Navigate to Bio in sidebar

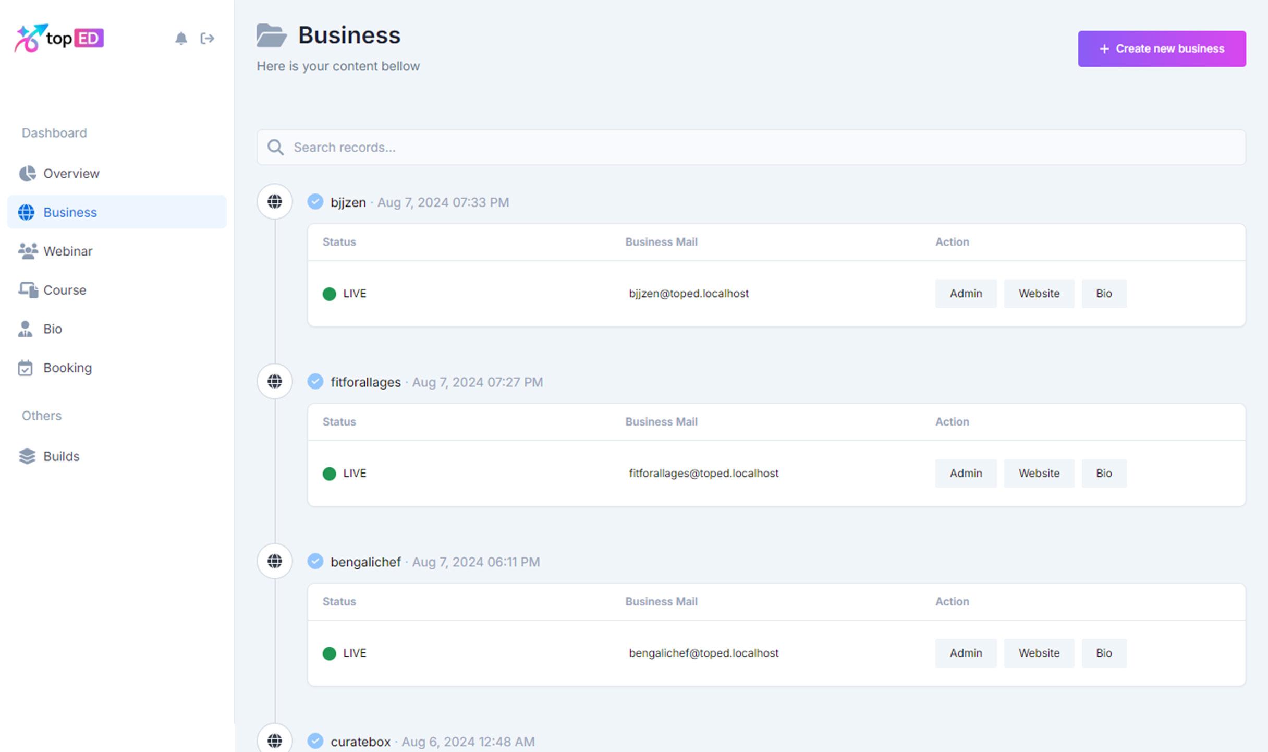tap(117, 329)
